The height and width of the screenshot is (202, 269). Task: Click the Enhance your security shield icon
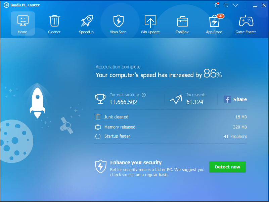tap(101, 166)
